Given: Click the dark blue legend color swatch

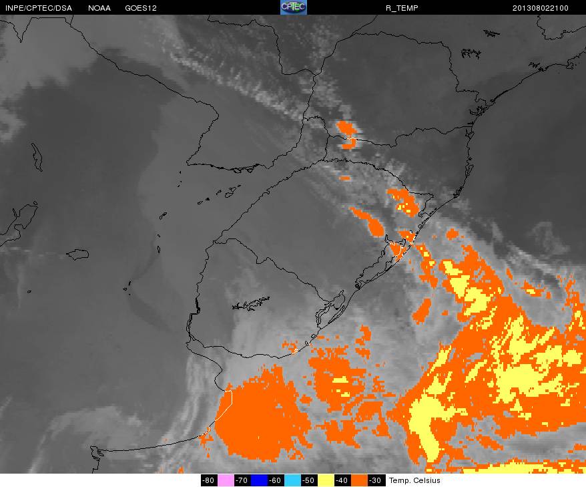Looking at the screenshot, I should click(259, 480).
